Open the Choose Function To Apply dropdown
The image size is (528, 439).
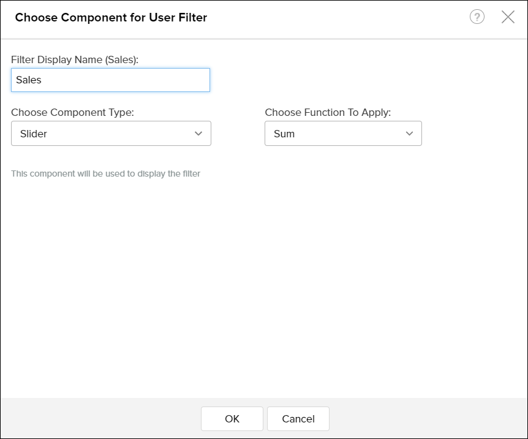tap(343, 133)
